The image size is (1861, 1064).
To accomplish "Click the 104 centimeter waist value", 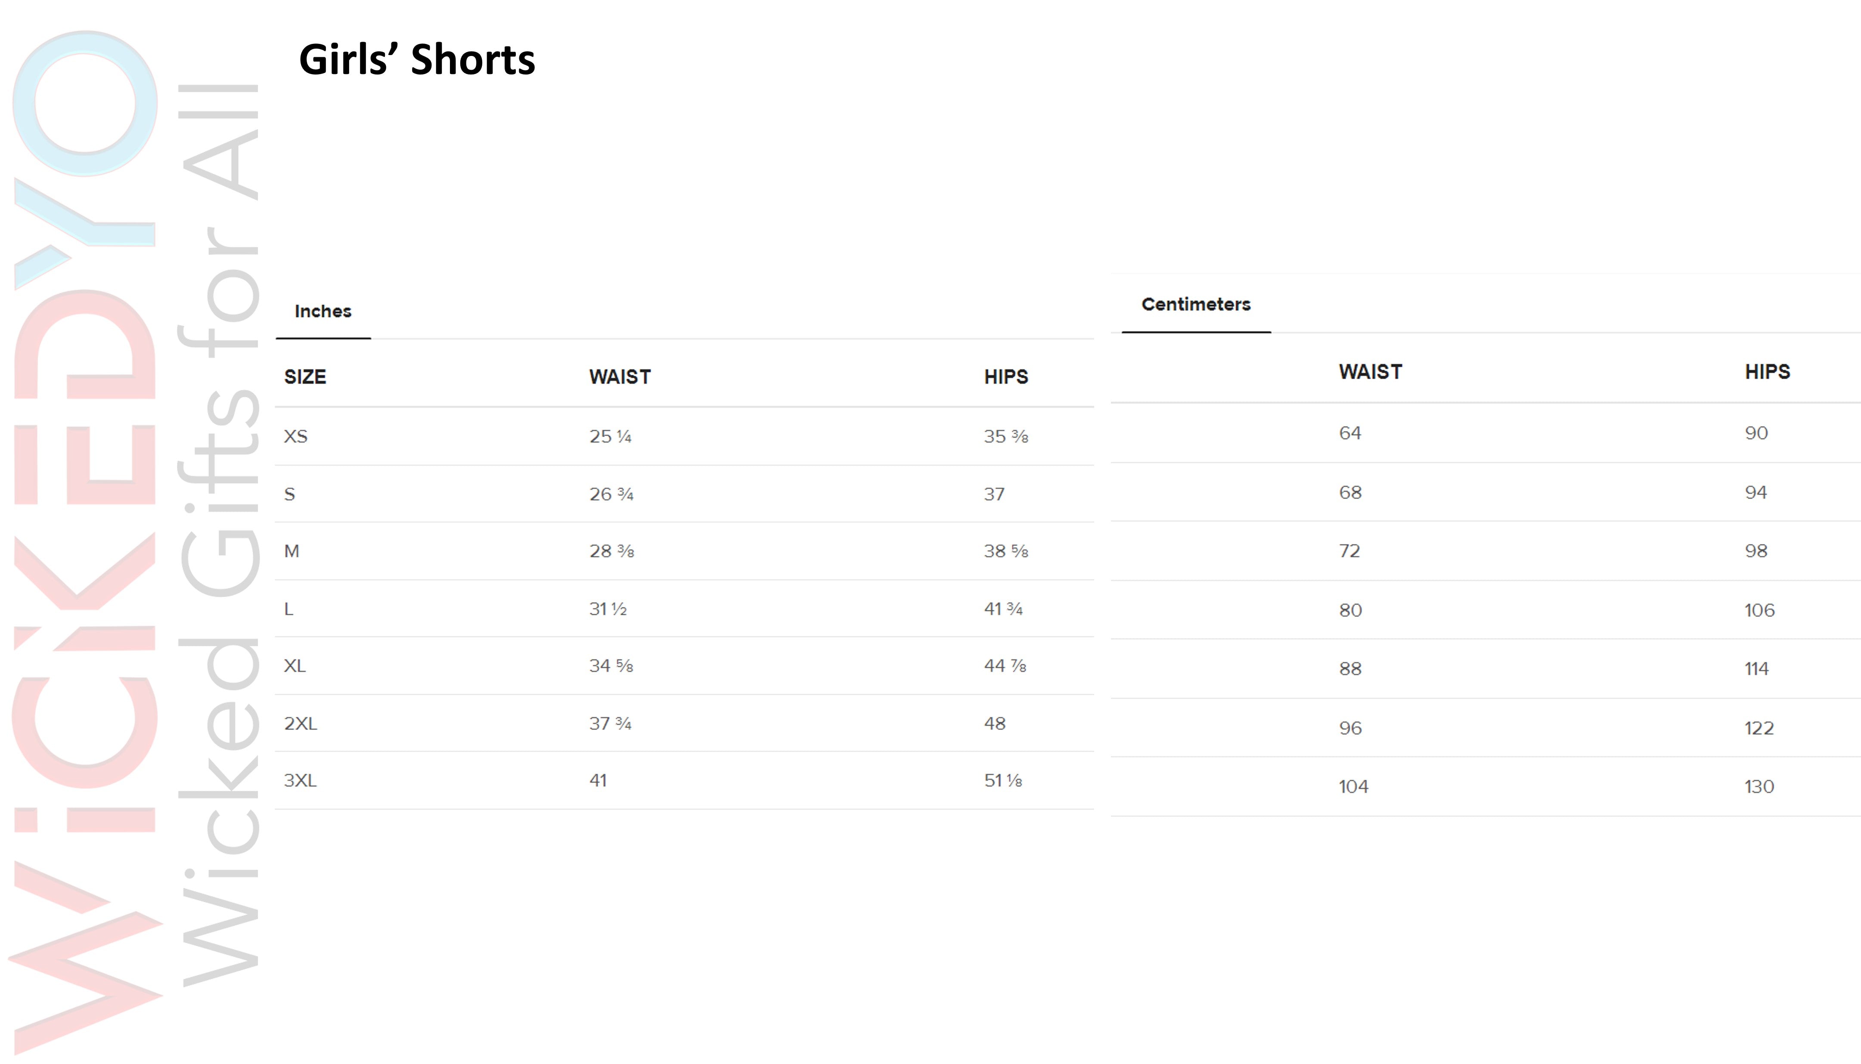I will tap(1353, 786).
